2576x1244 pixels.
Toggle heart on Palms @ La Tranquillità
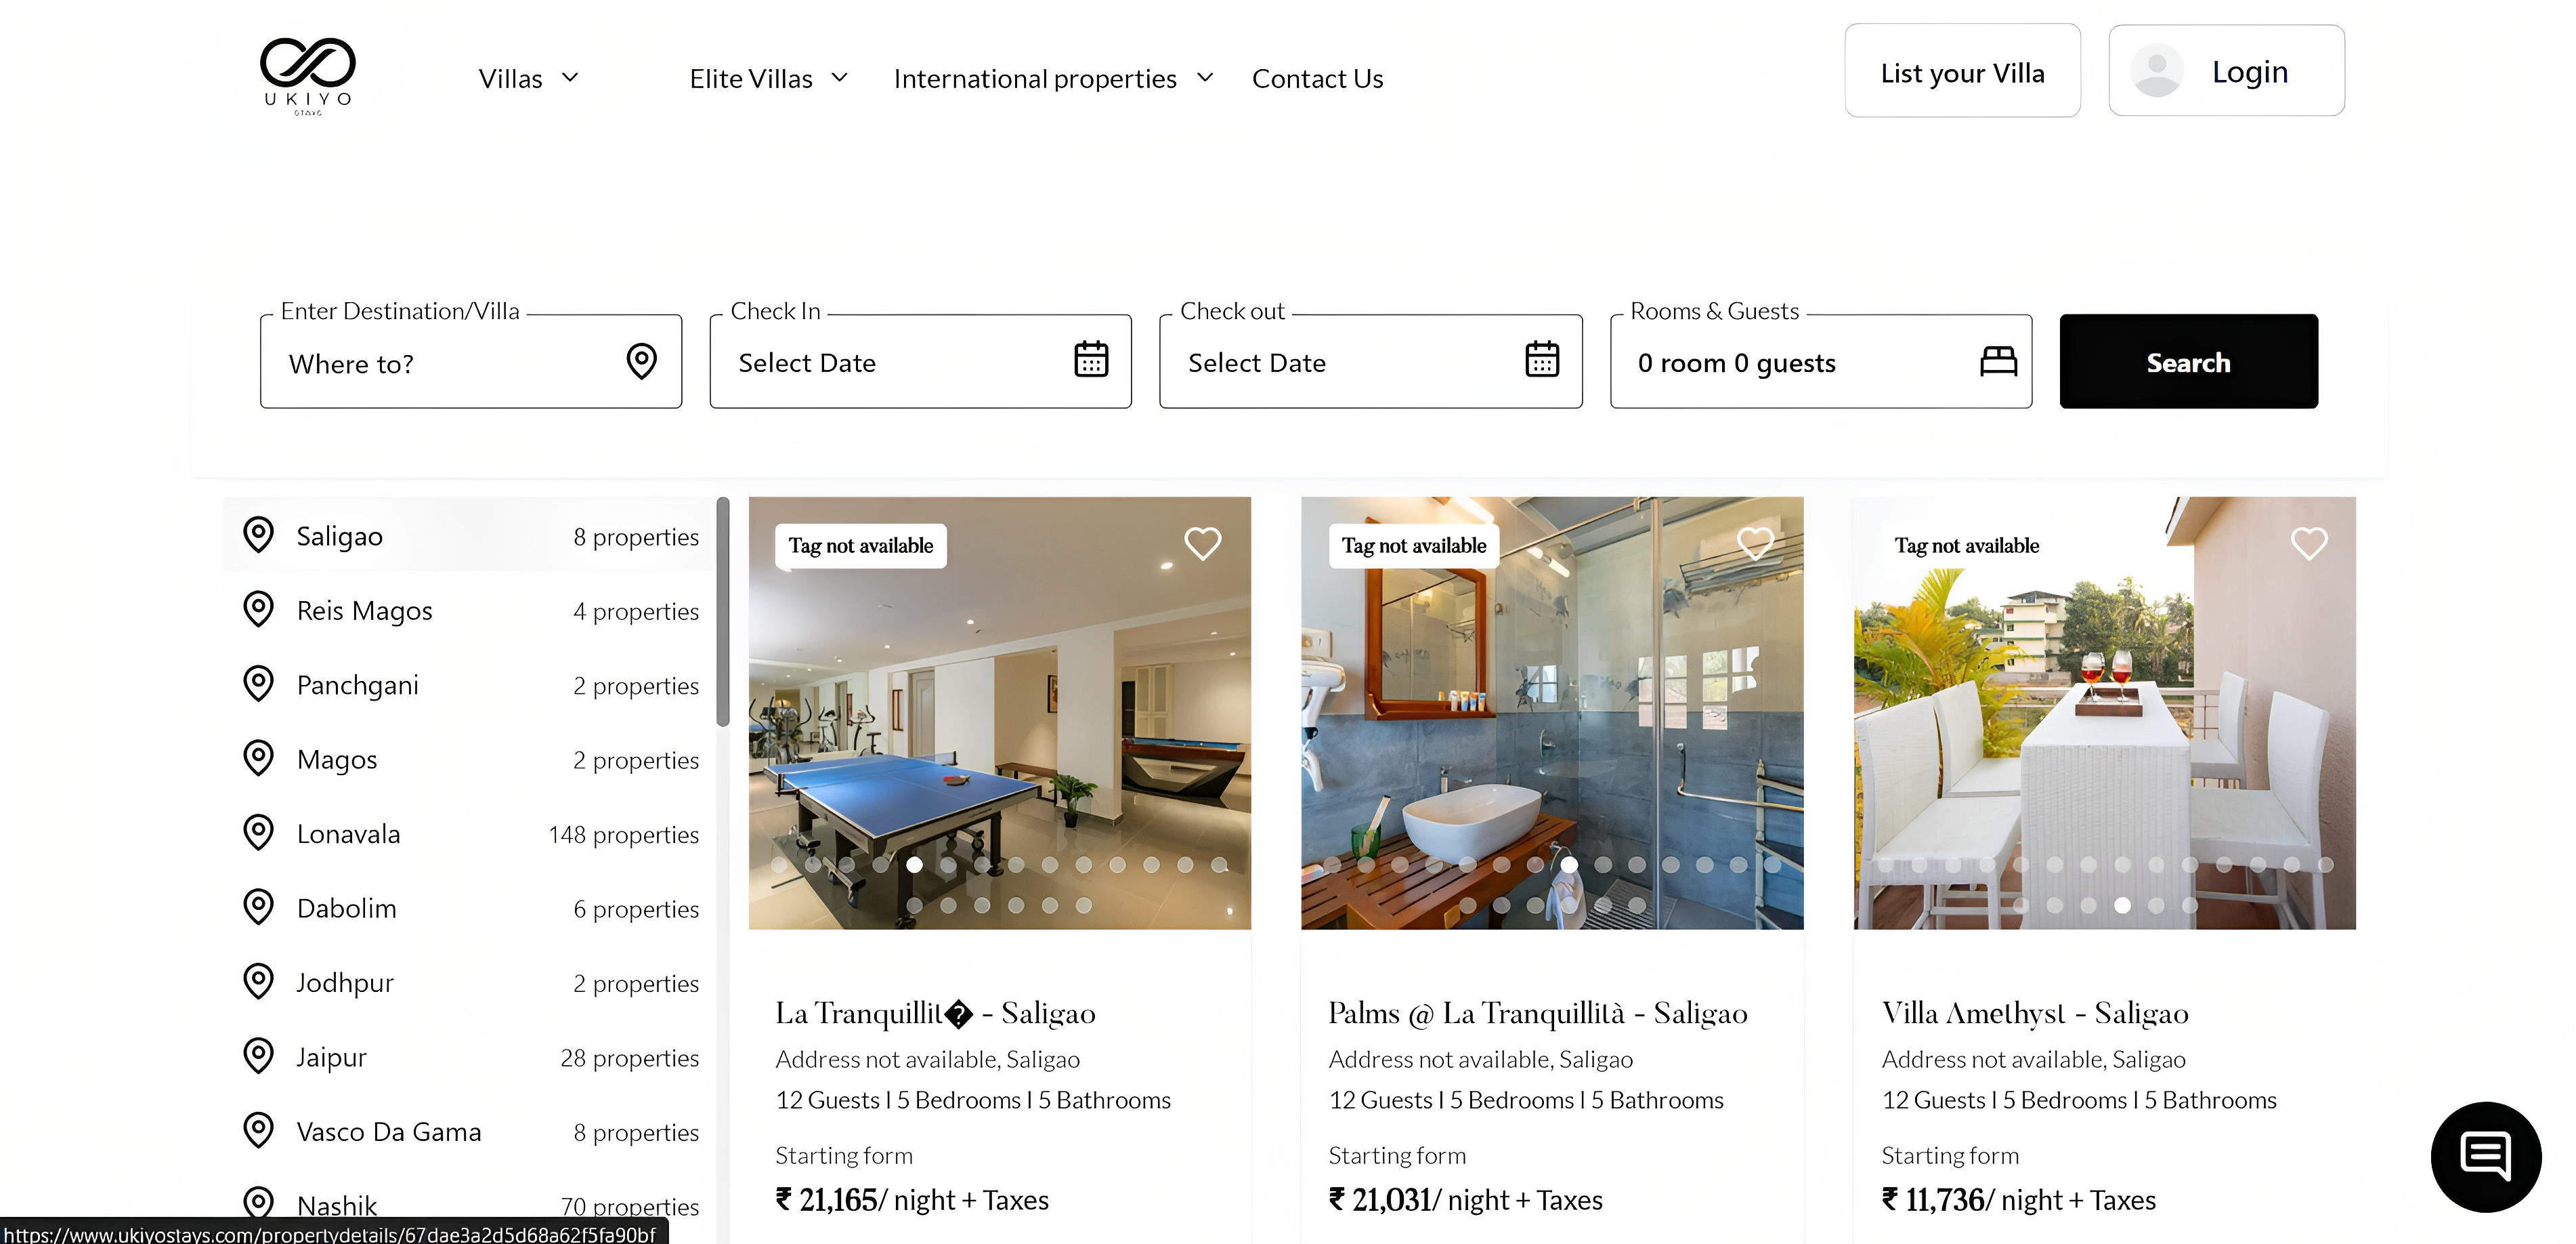[x=1755, y=543]
